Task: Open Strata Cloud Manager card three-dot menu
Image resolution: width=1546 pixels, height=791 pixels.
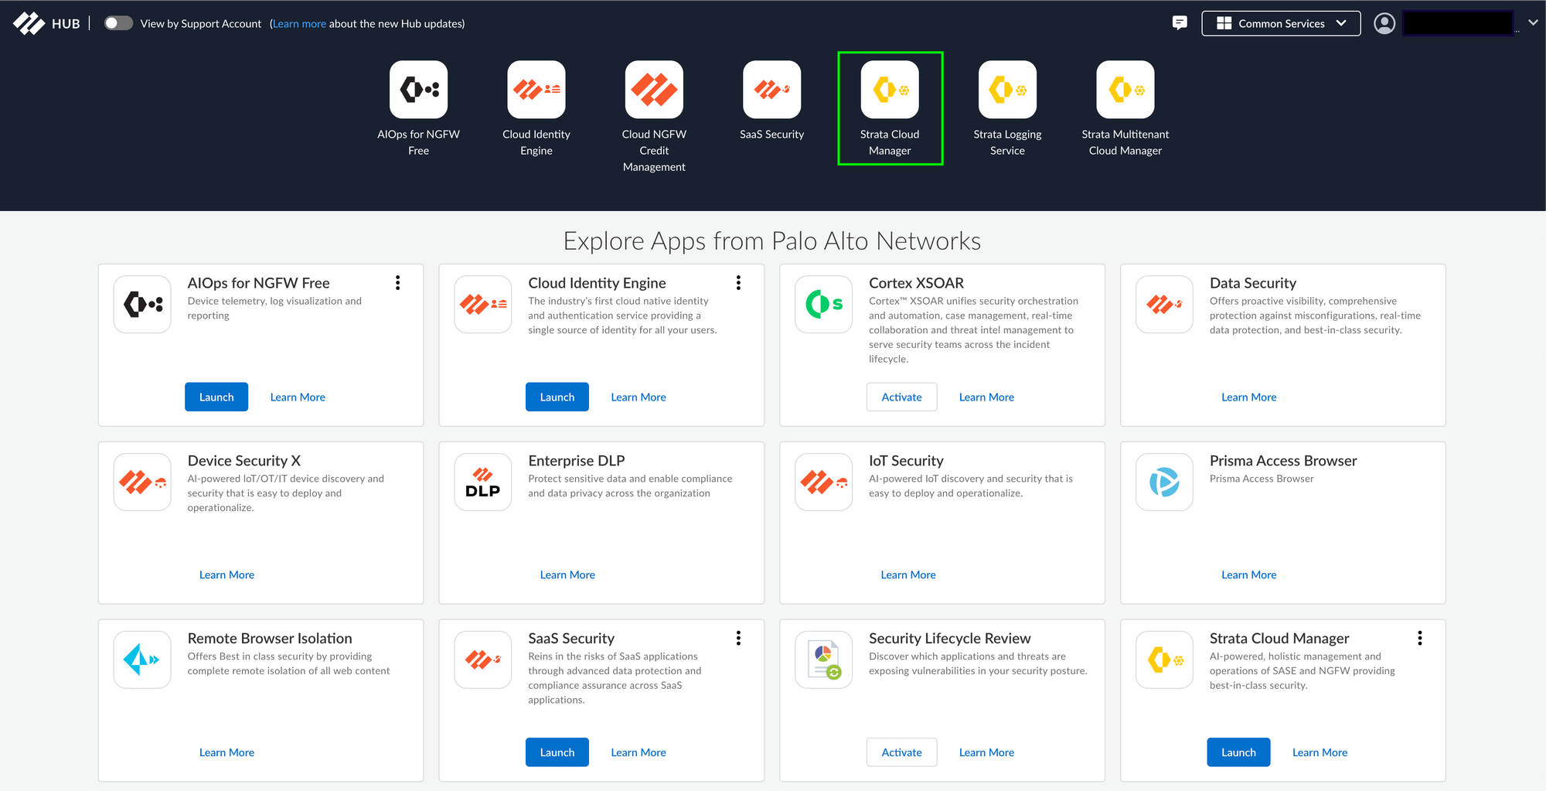Action: 1419,638
